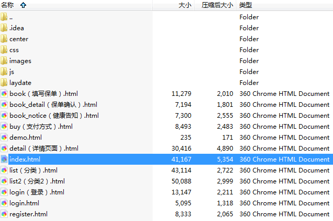Select file book_detail（保单确认）.html
The width and height of the screenshot is (333, 221).
(x=53, y=105)
